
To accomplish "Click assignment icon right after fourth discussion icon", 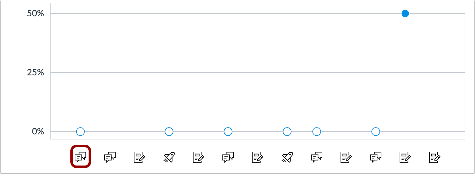I will (x=346, y=157).
